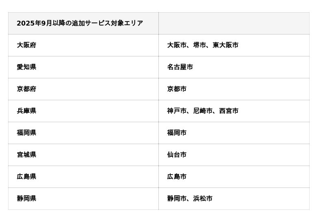325x222 pixels.
Task: Click the 静岡県 row label
Action: coord(26,198)
